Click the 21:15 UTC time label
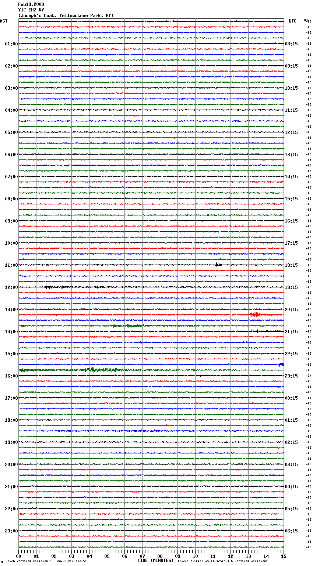Viewport: 313px width, 566px height. [291, 332]
